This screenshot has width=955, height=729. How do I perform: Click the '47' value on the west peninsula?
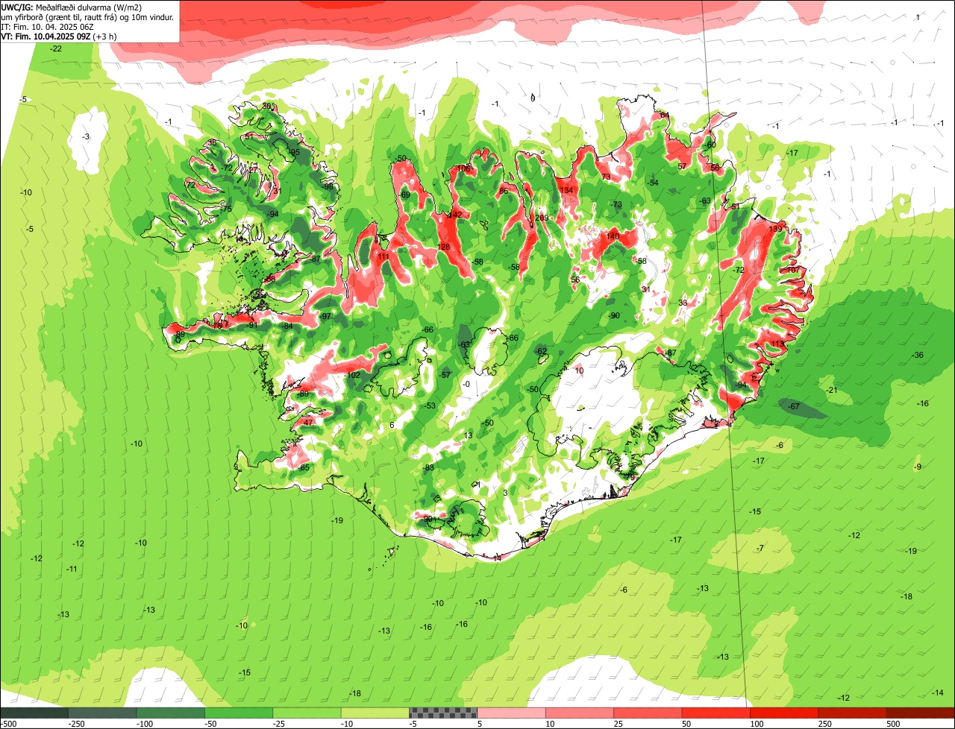[x=309, y=423]
